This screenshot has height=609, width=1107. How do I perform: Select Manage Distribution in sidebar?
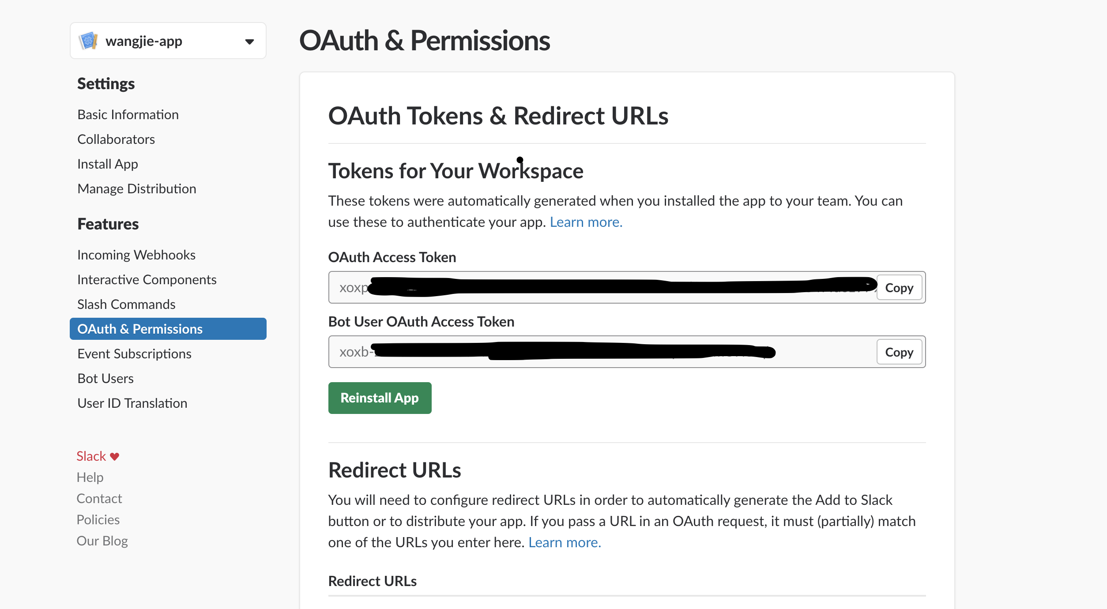click(137, 189)
